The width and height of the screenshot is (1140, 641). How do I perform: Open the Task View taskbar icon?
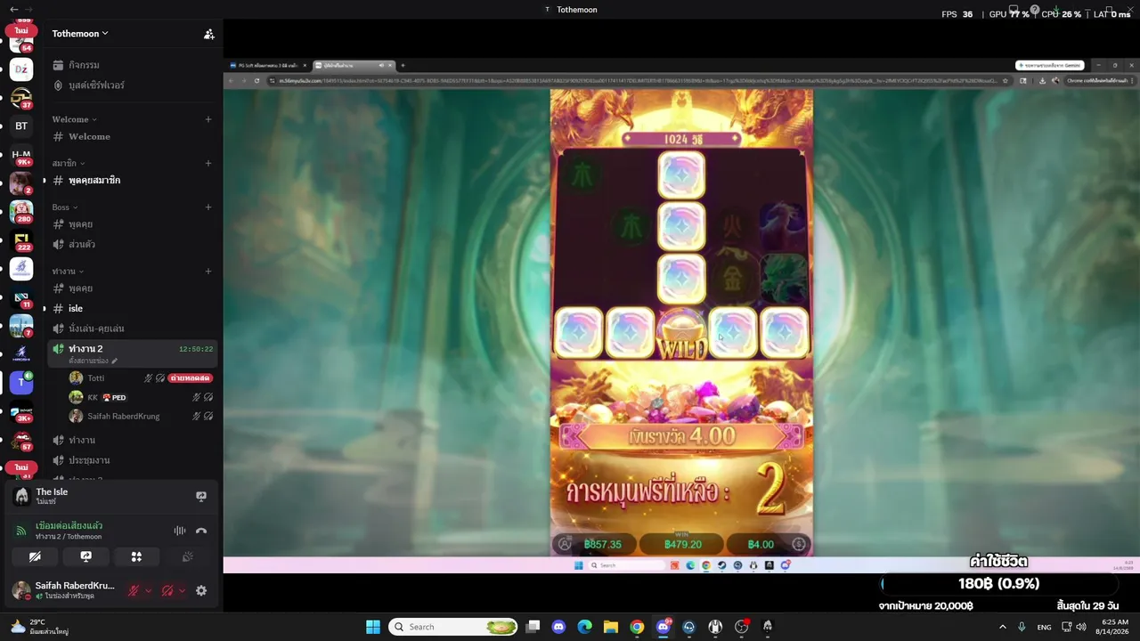click(533, 627)
